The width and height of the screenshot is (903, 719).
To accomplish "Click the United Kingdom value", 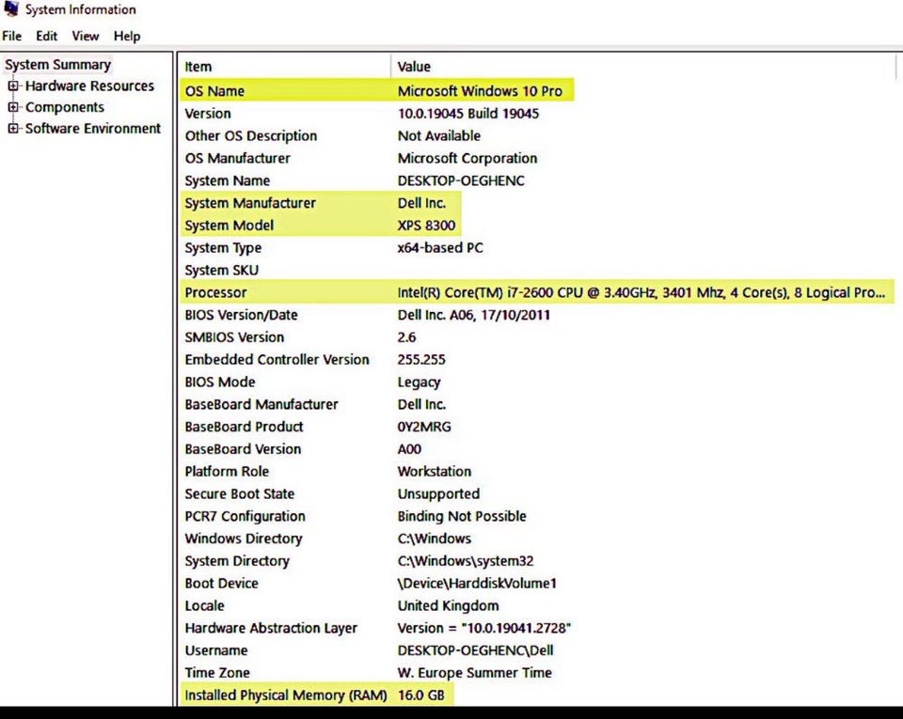I will [x=448, y=605].
